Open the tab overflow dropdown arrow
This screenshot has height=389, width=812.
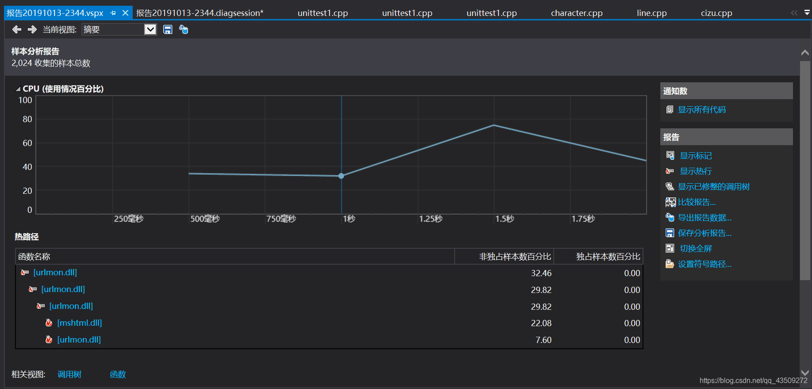click(x=807, y=13)
